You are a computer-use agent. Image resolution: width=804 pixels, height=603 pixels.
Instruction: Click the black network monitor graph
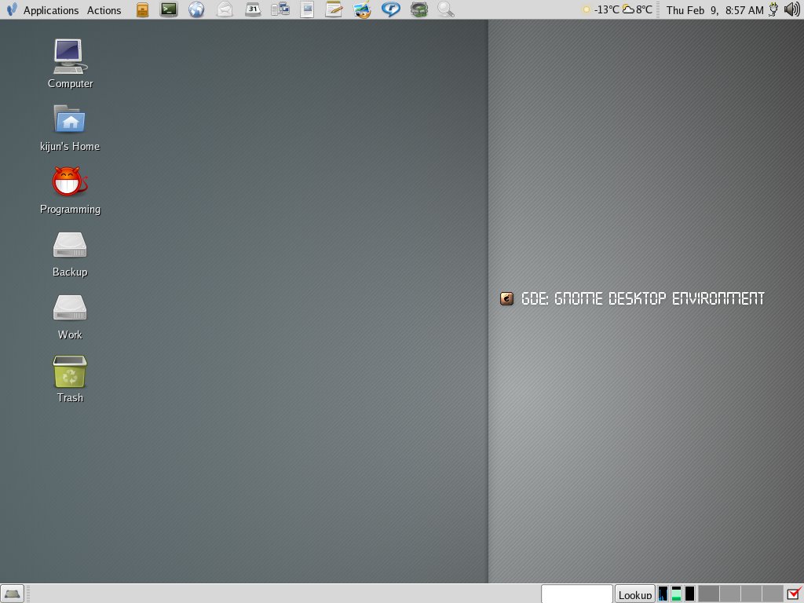pyautogui.click(x=689, y=594)
